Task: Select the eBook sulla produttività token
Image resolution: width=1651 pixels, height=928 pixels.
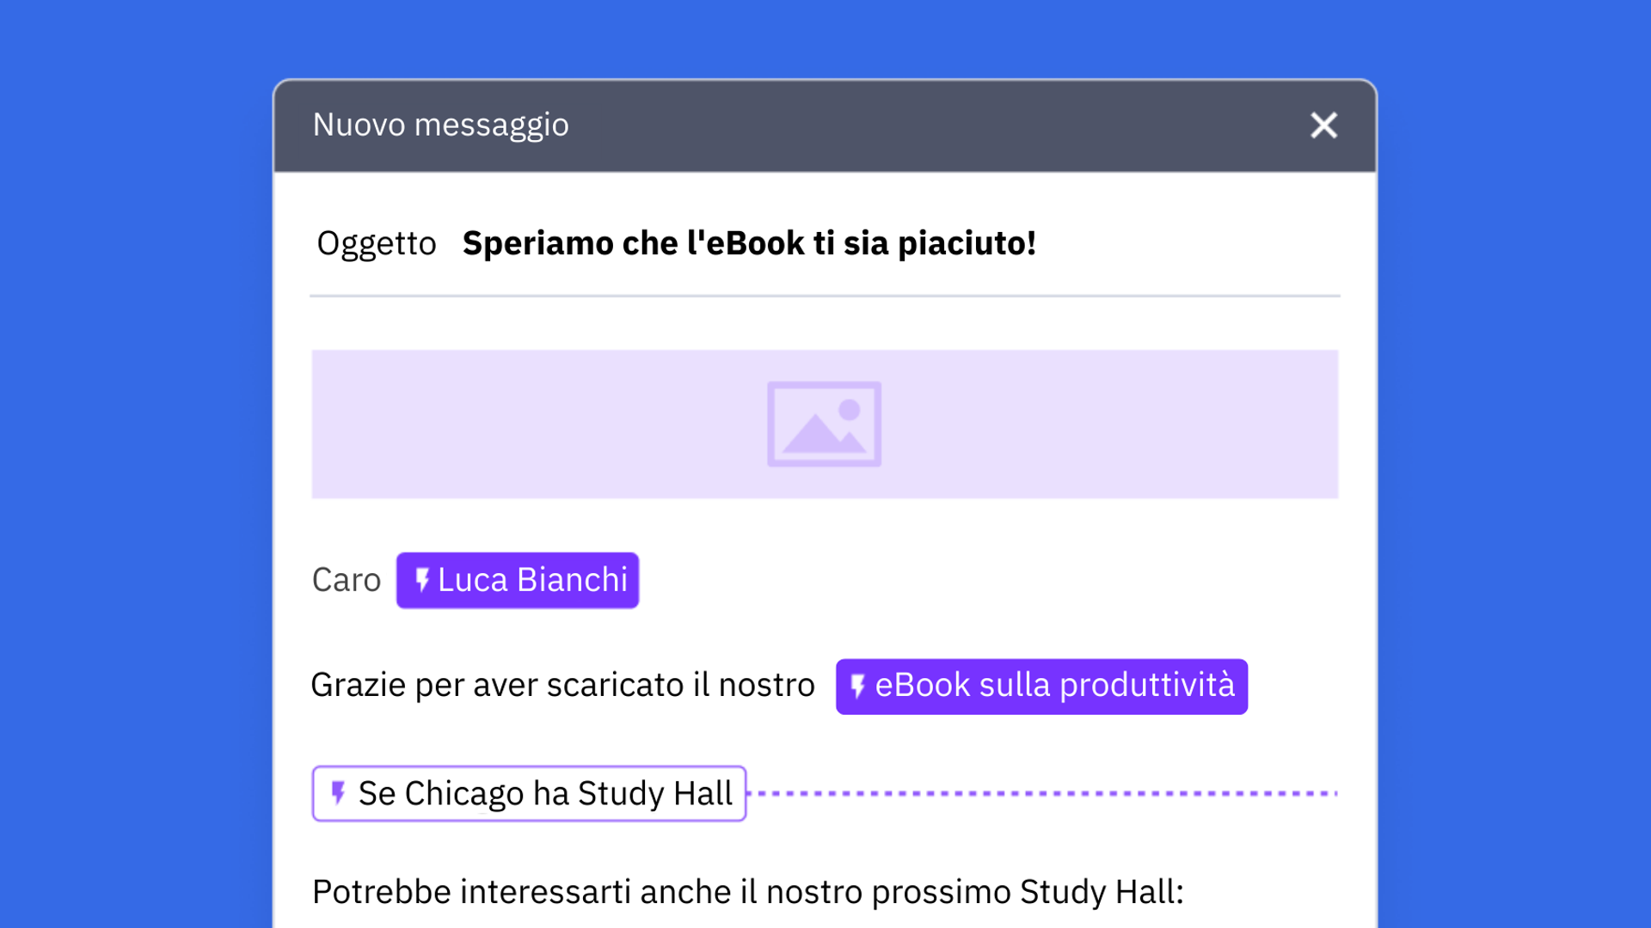Action: point(1053,687)
